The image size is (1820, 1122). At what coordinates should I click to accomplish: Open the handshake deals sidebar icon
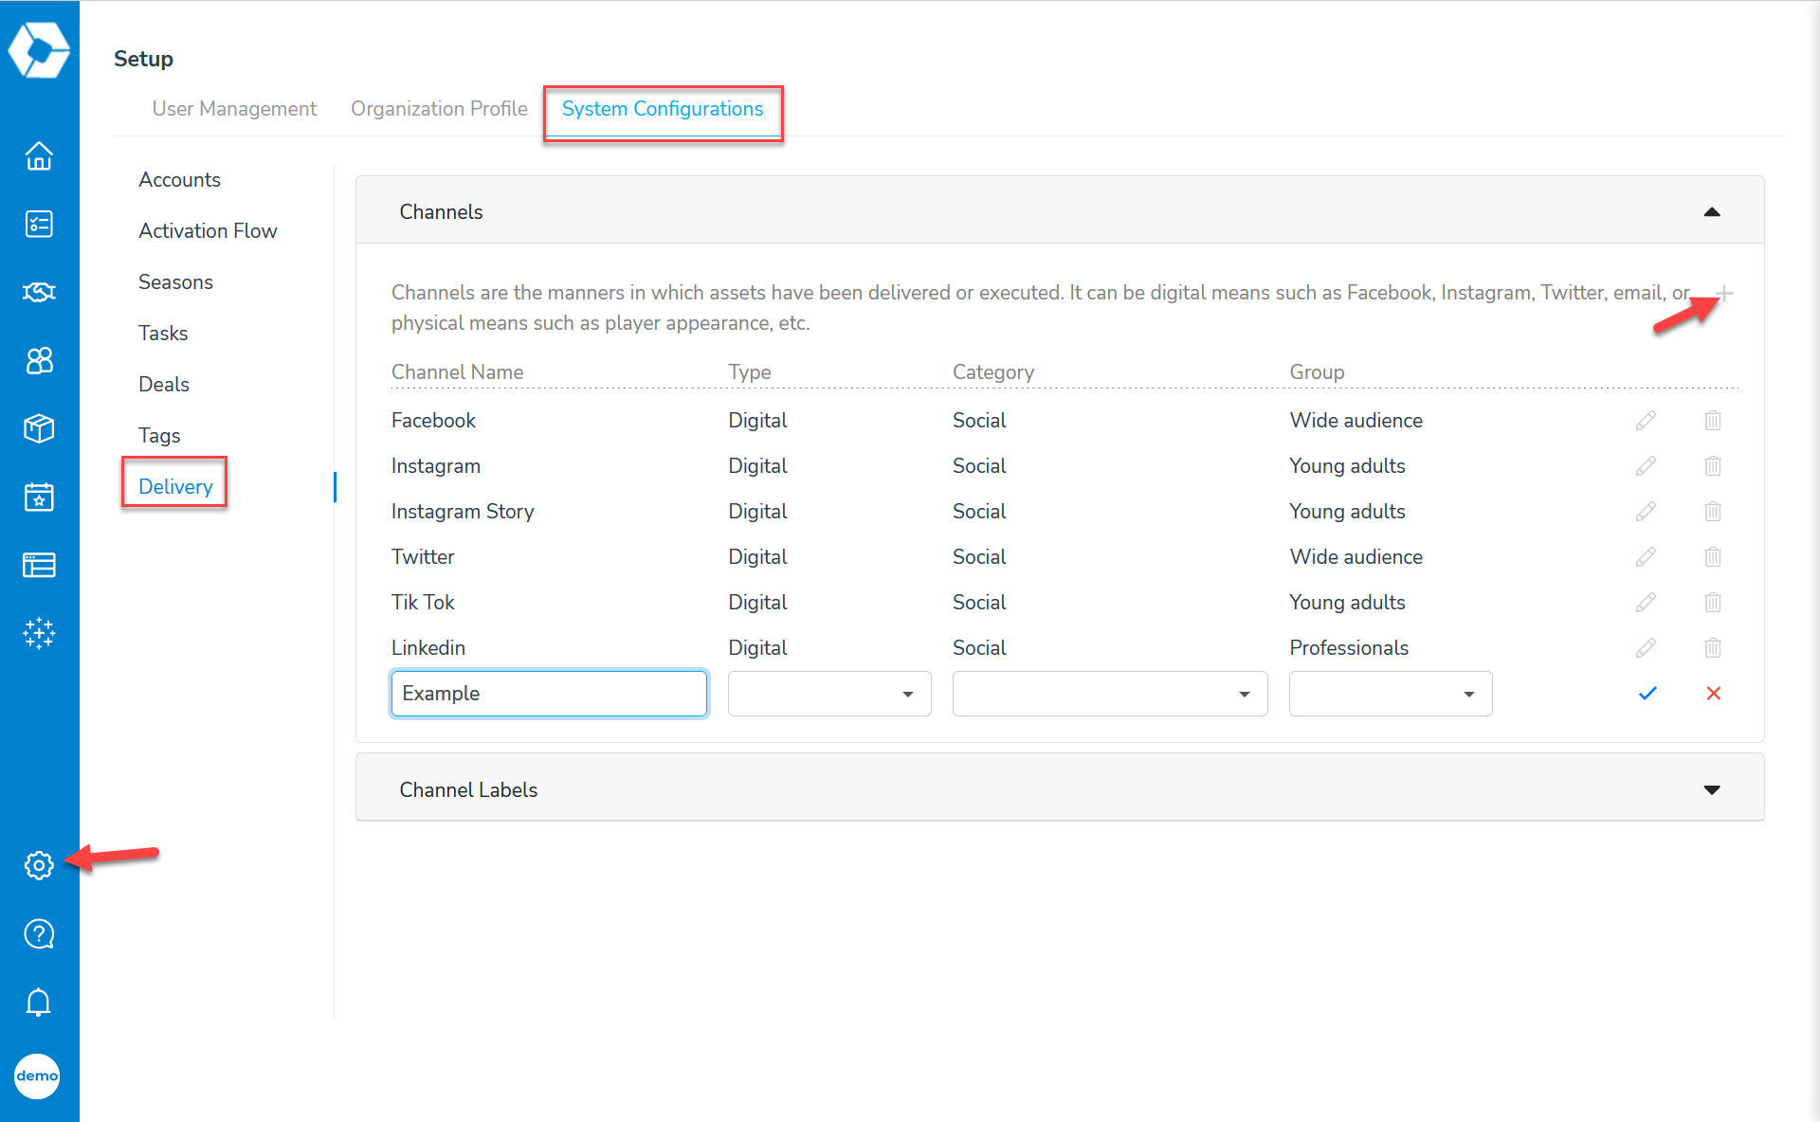(x=39, y=292)
